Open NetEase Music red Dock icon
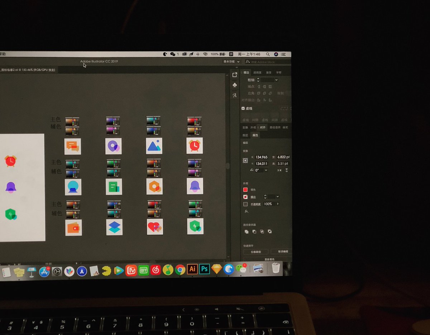 coord(156,270)
